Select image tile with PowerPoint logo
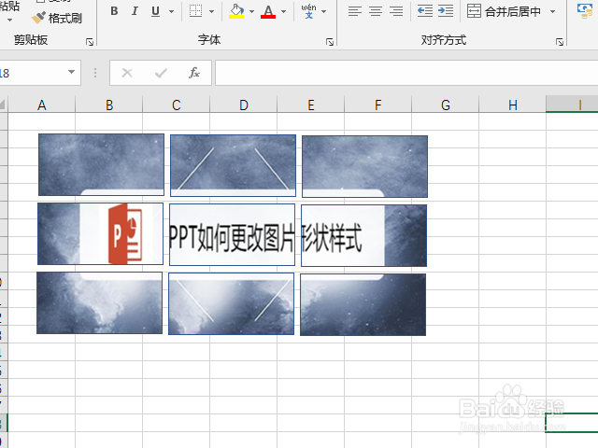Screen dimensions: 598x448 [100, 233]
